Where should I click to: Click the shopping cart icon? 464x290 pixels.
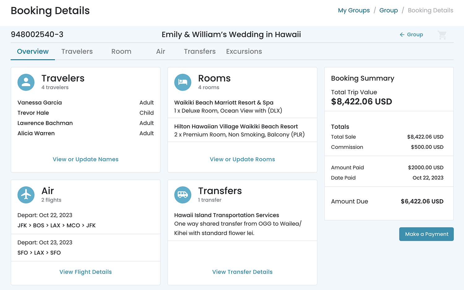[442, 35]
